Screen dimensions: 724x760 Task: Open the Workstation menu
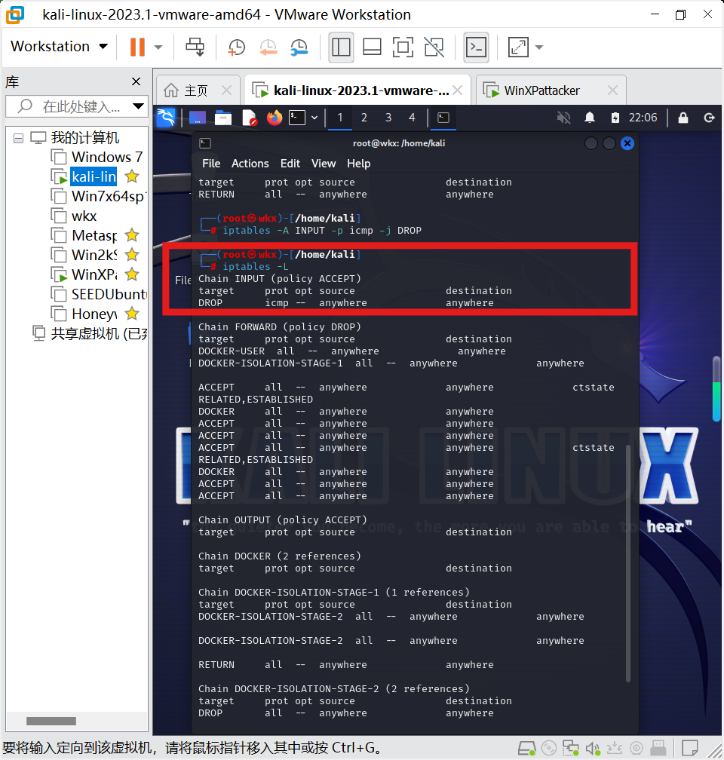(59, 47)
